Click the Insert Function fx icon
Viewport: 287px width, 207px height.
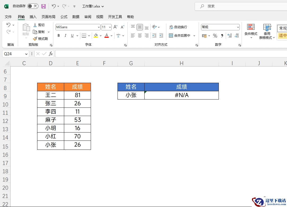[51, 54]
